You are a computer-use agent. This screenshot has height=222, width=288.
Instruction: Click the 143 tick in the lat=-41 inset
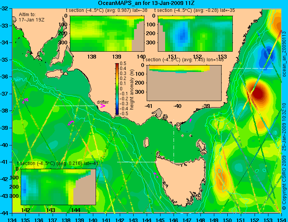click(51, 210)
